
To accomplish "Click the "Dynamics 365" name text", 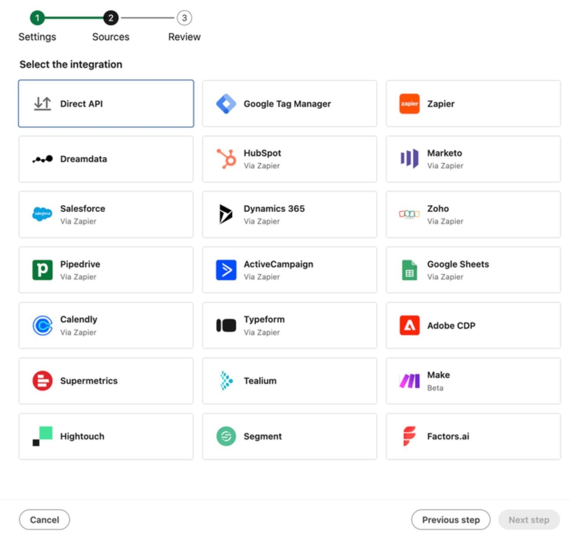I will (274, 209).
